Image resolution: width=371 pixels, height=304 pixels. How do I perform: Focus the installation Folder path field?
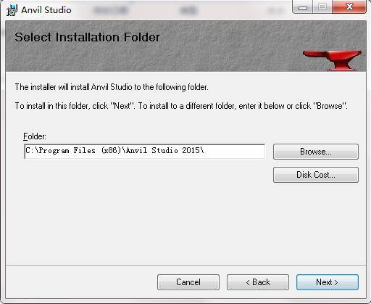144,151
